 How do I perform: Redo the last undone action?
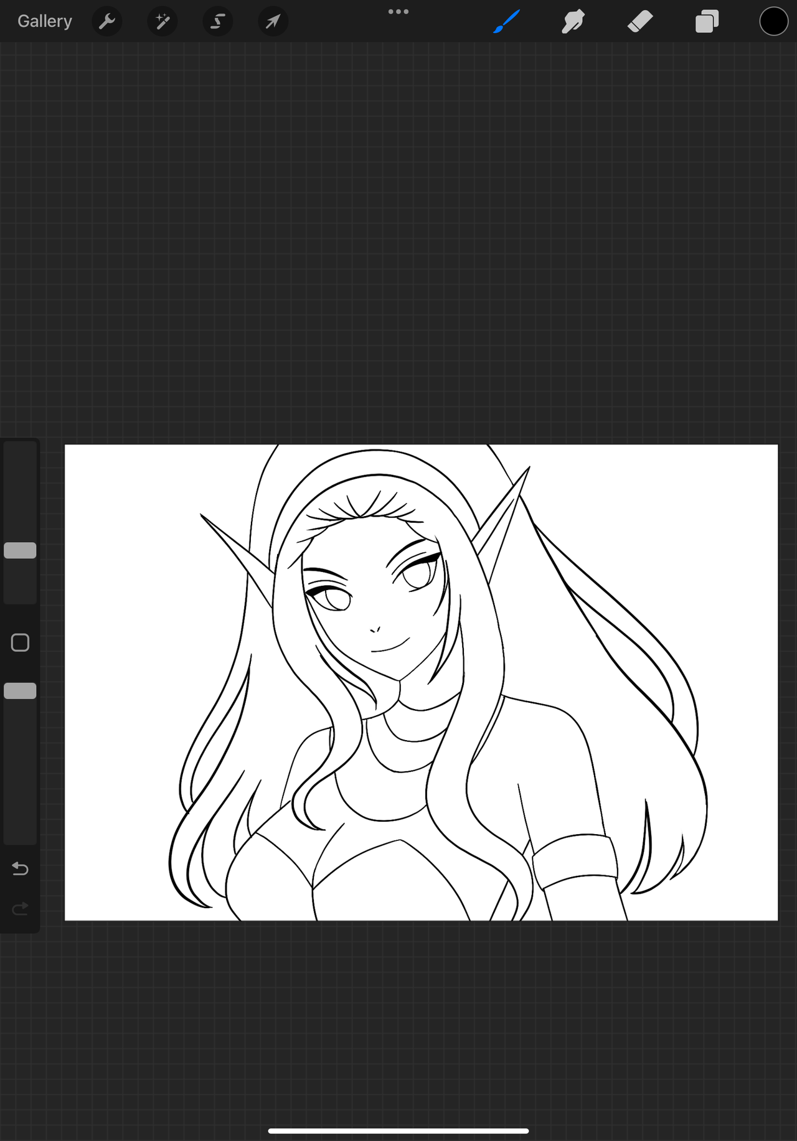click(x=20, y=909)
